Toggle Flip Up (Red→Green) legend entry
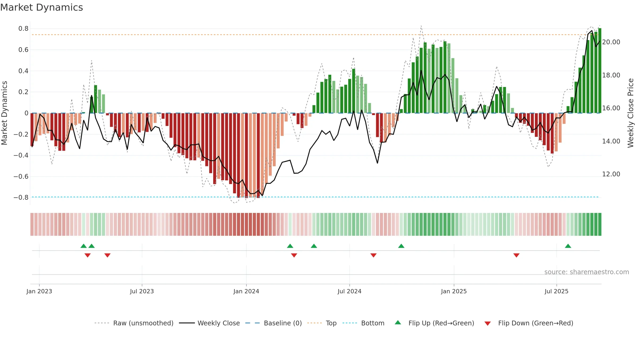Screen dimensions: 638x358 (x=434, y=323)
